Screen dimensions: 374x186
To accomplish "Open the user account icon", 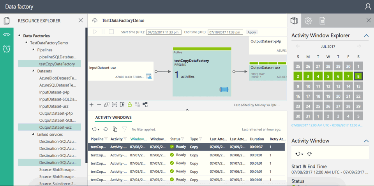I will coord(368,7).
